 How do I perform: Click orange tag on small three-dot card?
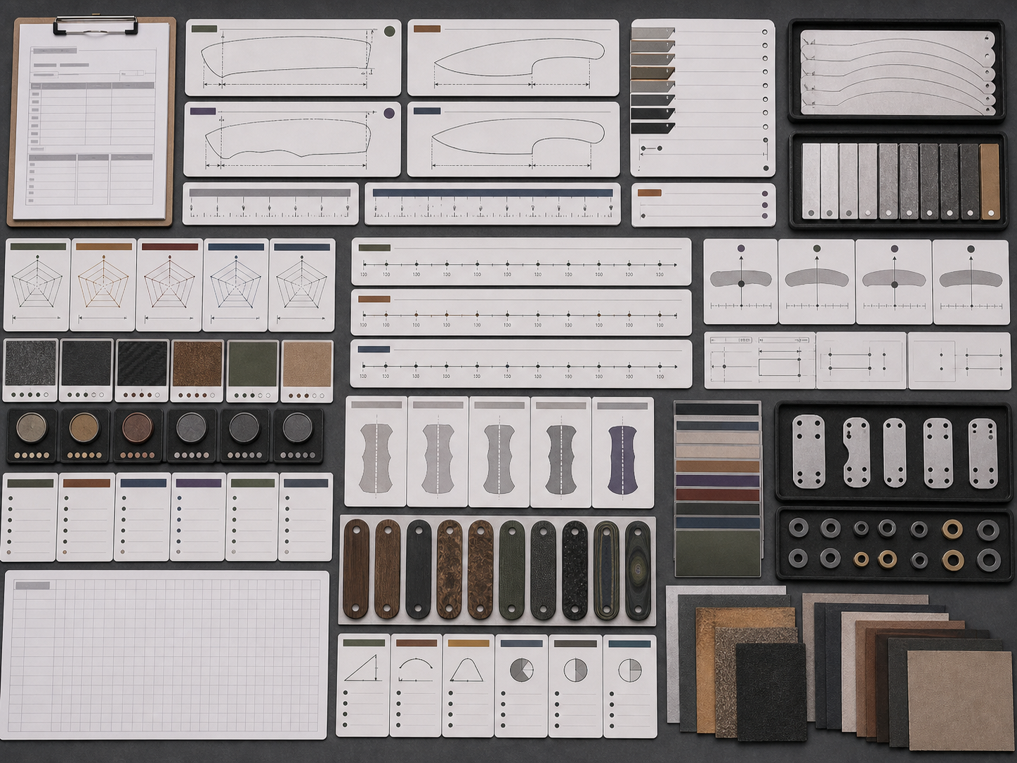tap(649, 193)
